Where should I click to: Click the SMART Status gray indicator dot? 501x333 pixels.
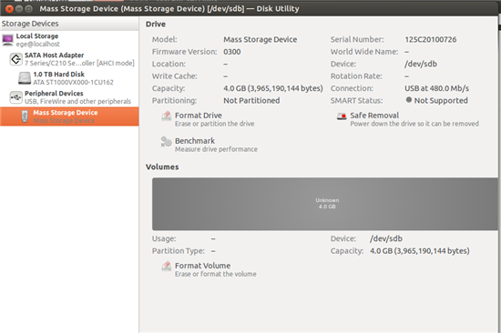click(409, 100)
